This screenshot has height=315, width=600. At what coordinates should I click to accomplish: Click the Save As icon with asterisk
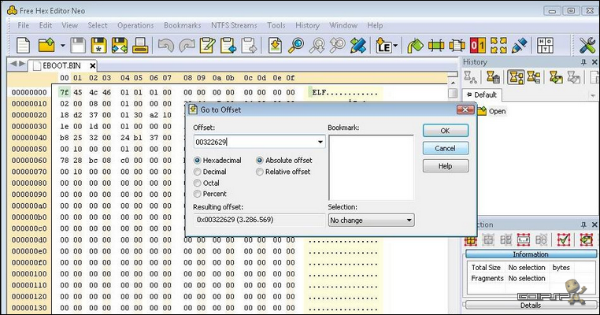[x=98, y=45]
